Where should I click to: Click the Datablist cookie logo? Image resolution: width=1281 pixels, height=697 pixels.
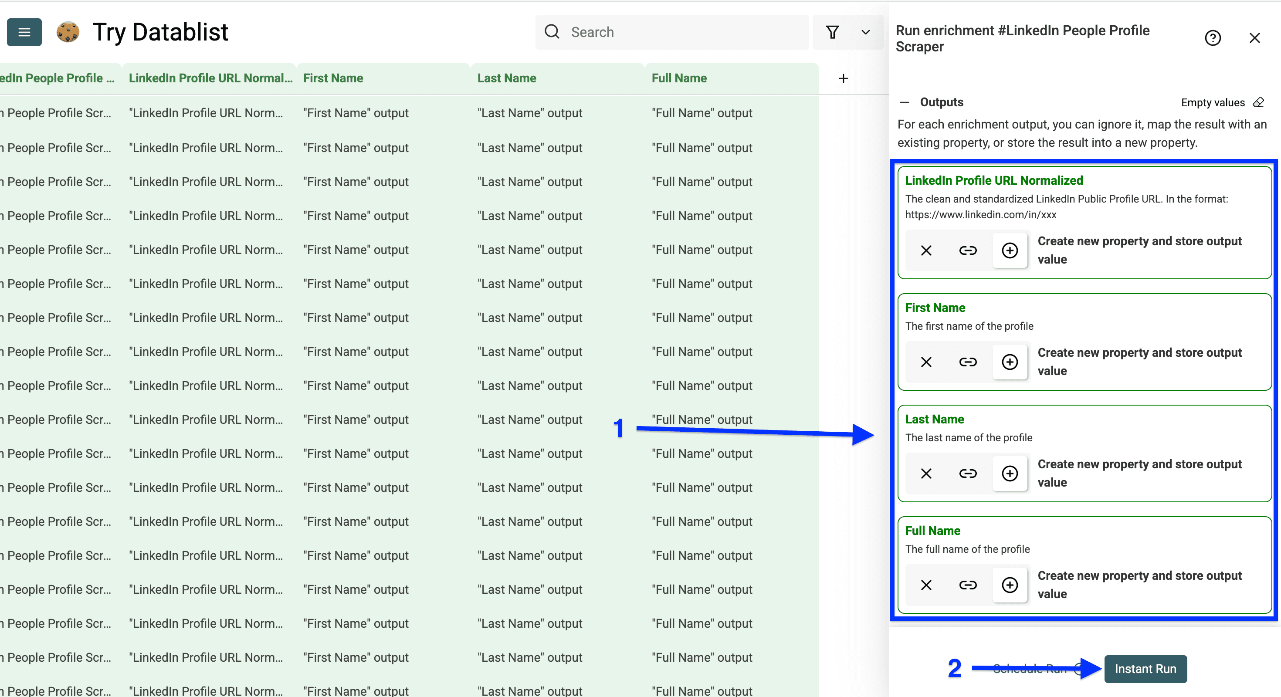pos(68,32)
